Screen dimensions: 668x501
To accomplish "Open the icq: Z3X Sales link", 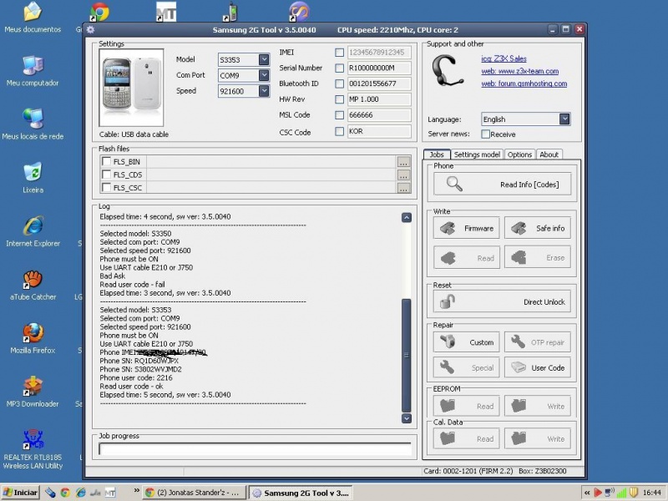I will [x=504, y=58].
